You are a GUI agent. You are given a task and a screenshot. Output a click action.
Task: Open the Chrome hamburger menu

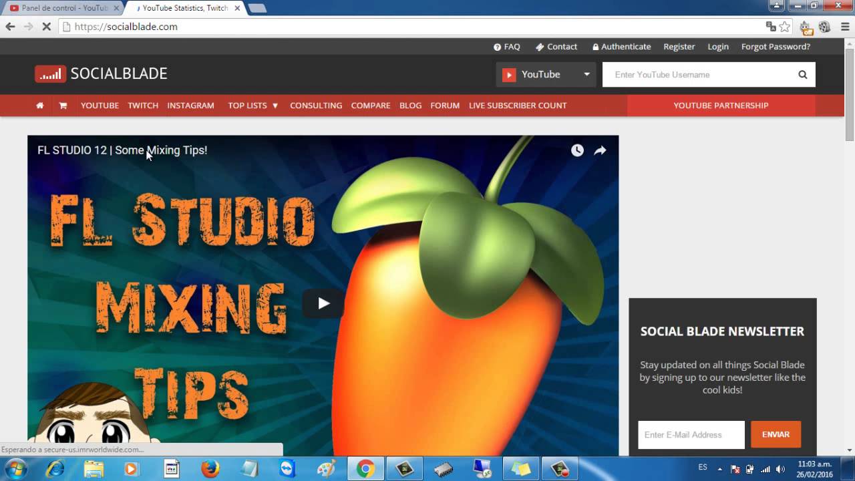click(x=845, y=27)
